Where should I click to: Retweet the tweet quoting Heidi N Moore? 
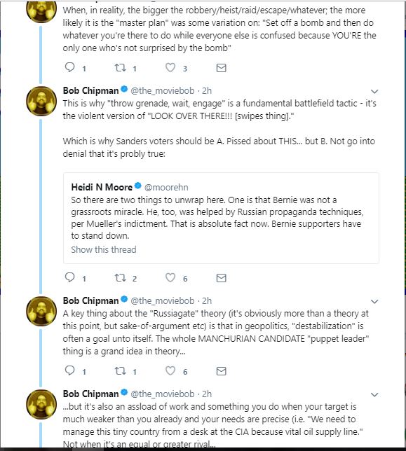click(121, 278)
